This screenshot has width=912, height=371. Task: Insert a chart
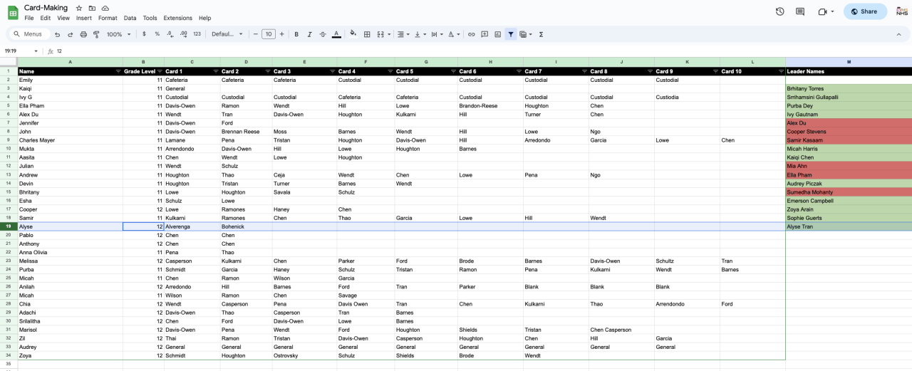point(497,34)
